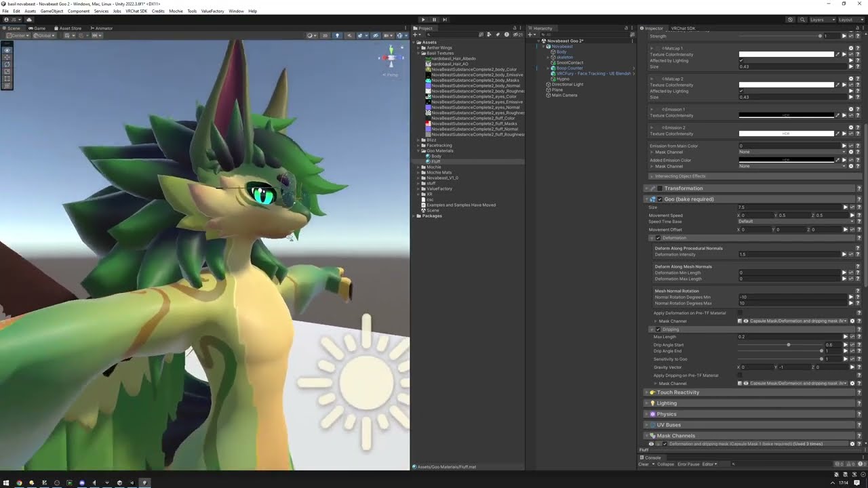Select the Aether Wings folder

pyautogui.click(x=439, y=48)
